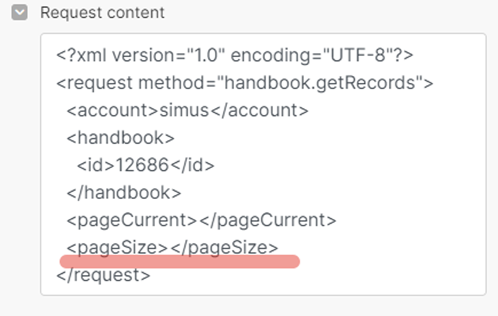
Task: Click the closing account tag
Action: pos(260,110)
